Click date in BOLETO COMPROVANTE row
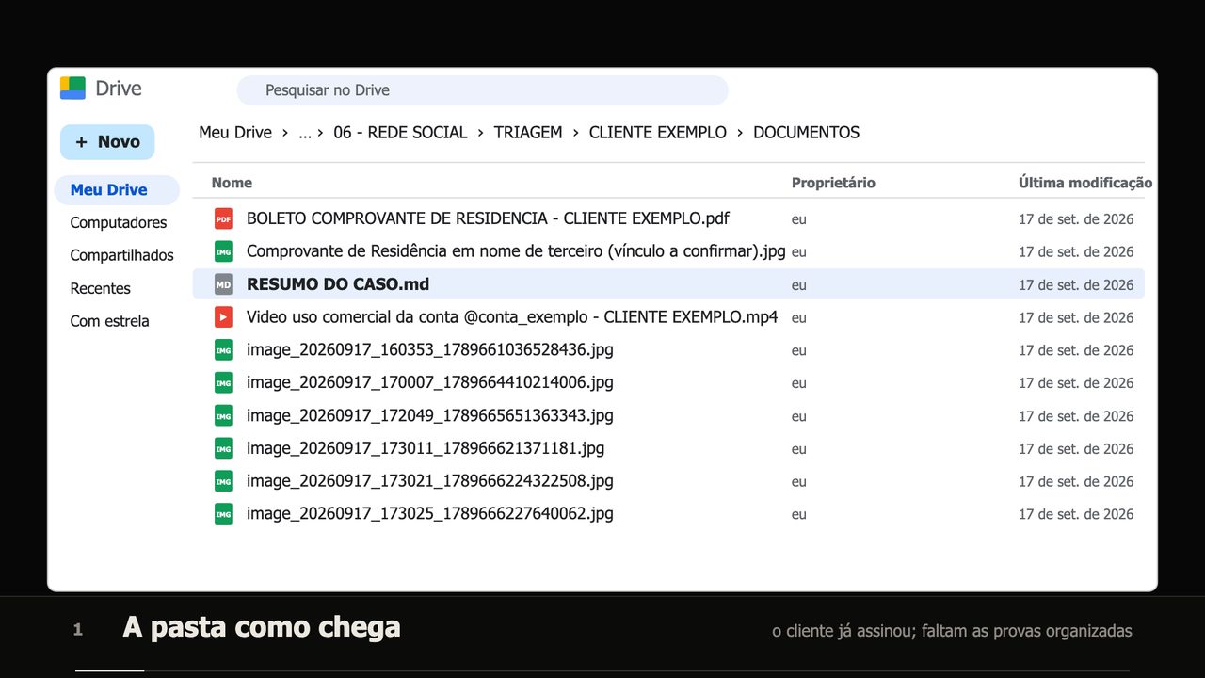The width and height of the screenshot is (1205, 678). point(1076,219)
